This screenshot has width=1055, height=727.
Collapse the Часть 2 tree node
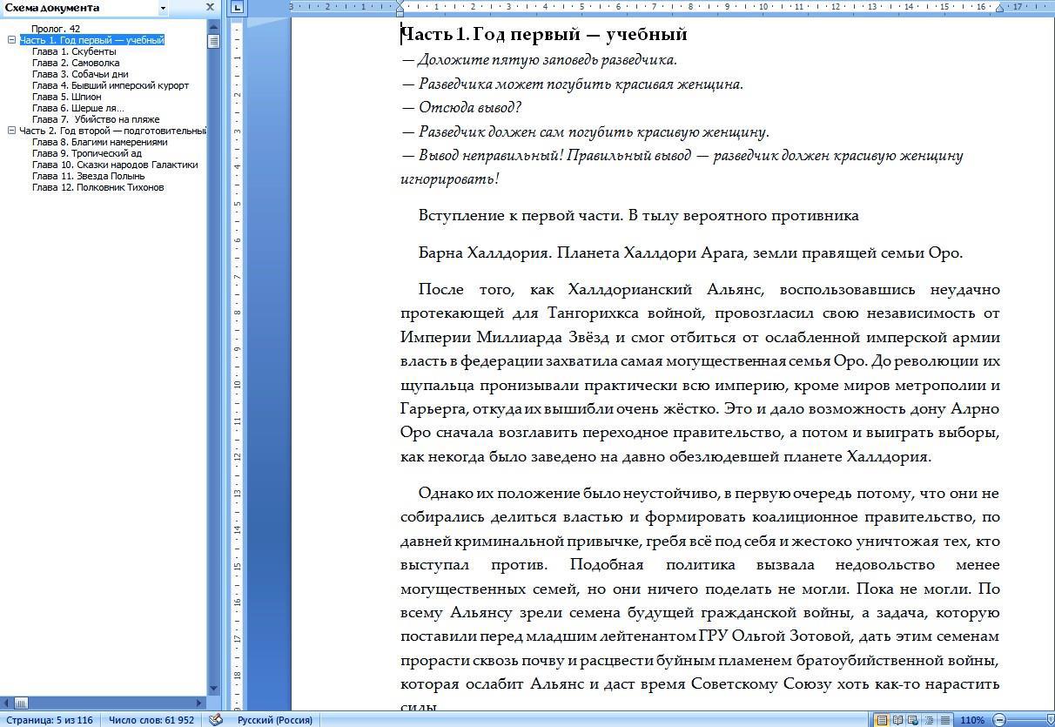[12, 131]
